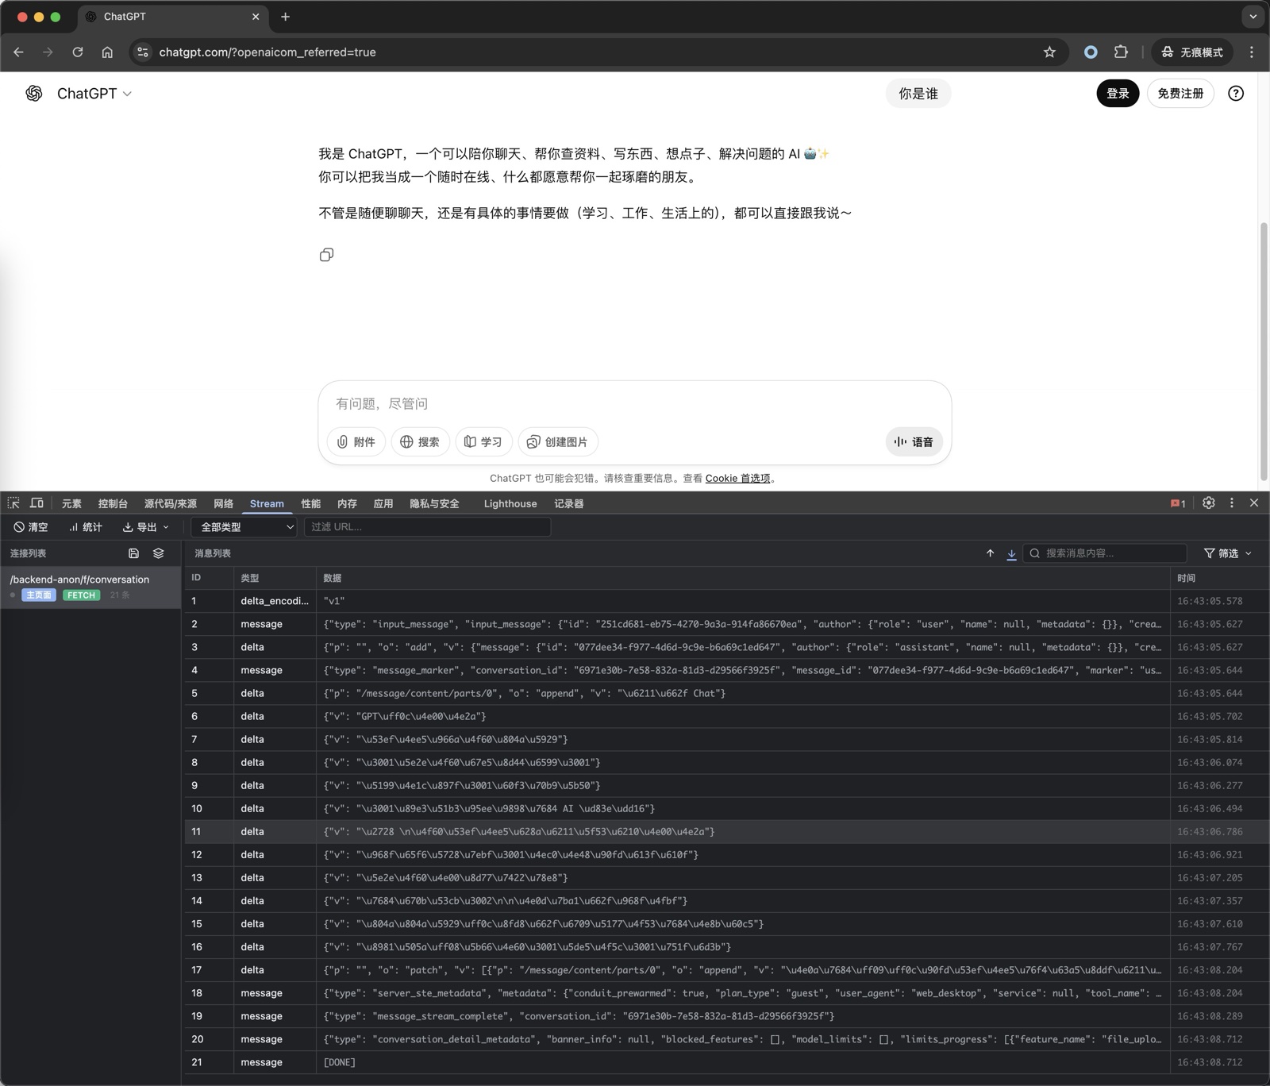Screen dimensions: 1270x1086
Task: Select the /backend-anon/f/conversation connection
Action: pyautogui.click(x=90, y=587)
